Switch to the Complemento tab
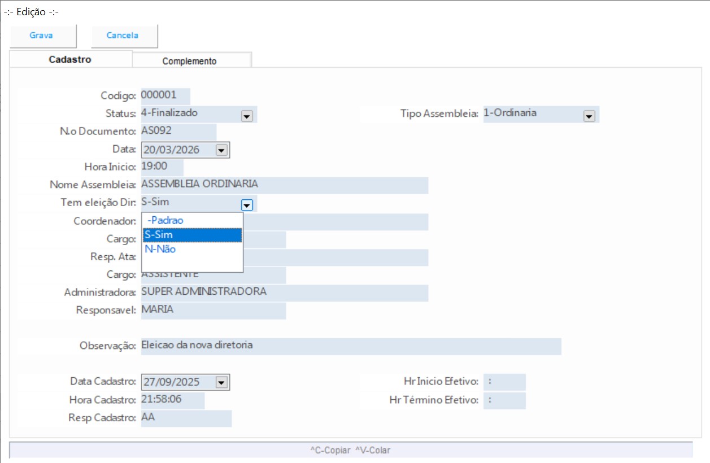Viewport: 710px width, 463px height. [189, 61]
